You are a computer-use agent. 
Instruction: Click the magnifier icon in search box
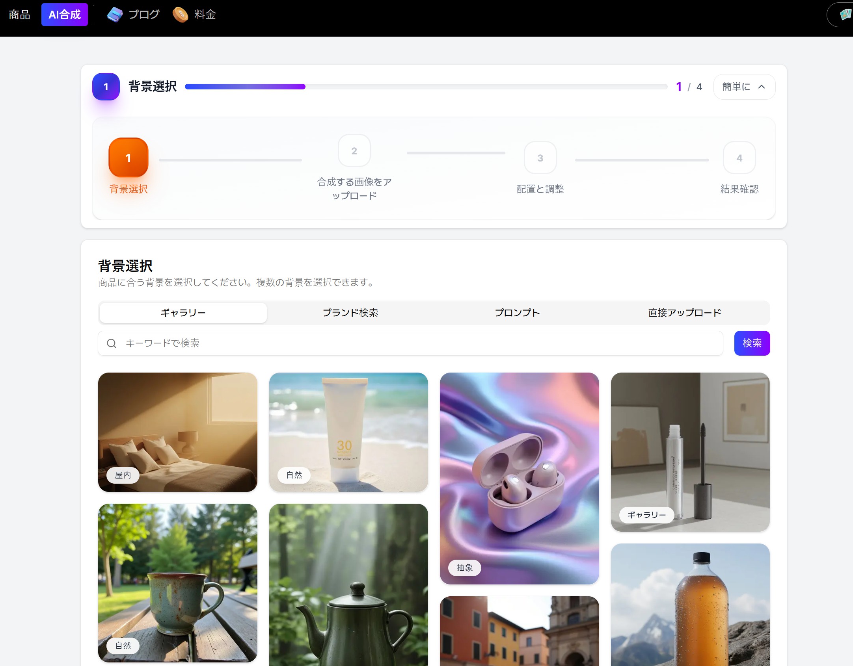(112, 343)
